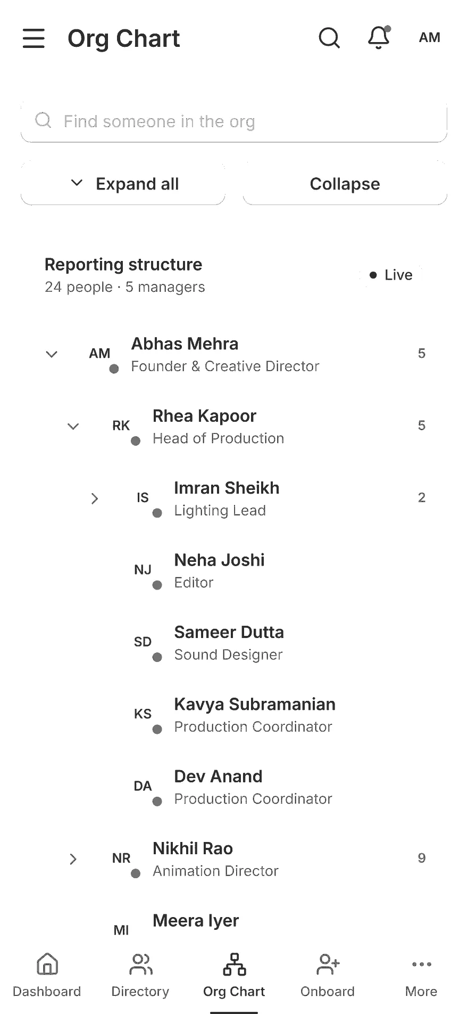Image resolution: width=468 pixels, height=1014 pixels.
Task: Tap the search magnifier icon in header
Action: pyautogui.click(x=329, y=38)
